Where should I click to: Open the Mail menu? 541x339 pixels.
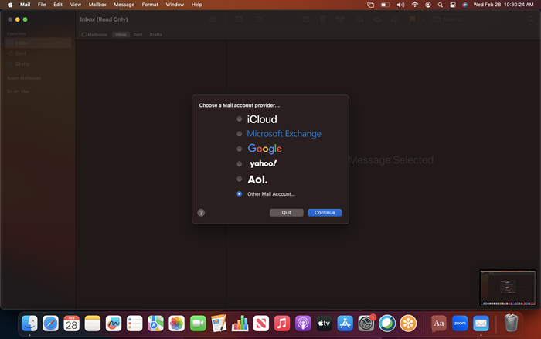[25, 5]
